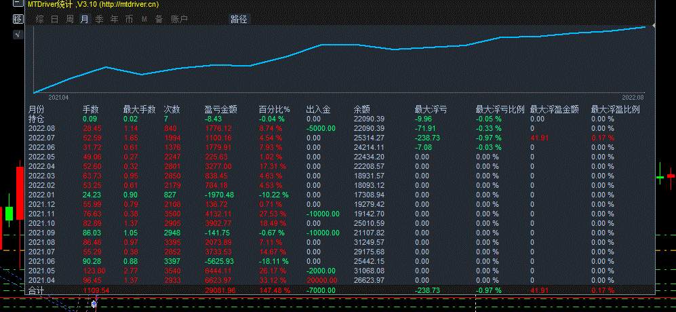Switch to the 季 quarterly tab

tap(100, 19)
